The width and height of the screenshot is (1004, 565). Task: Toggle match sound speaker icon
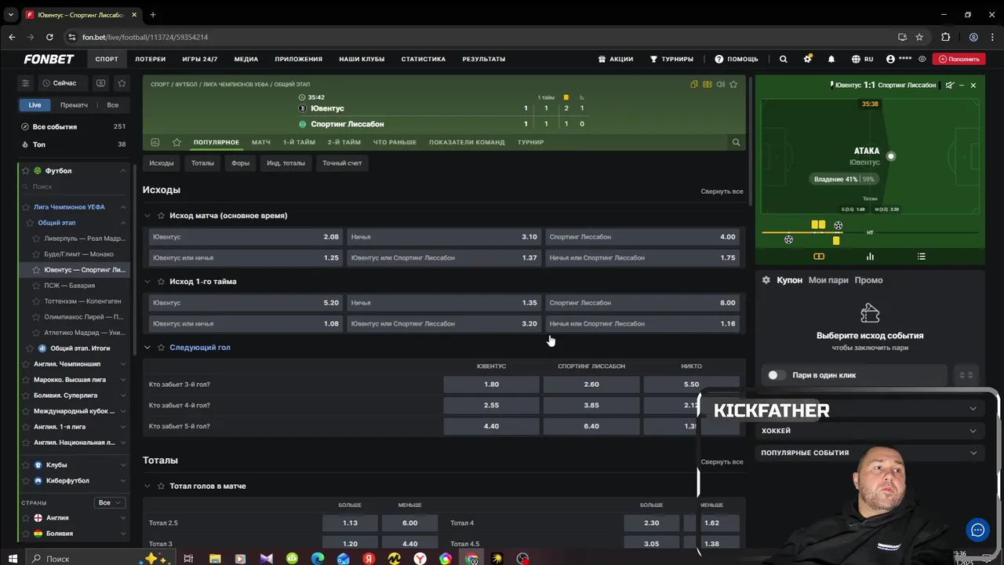720,84
